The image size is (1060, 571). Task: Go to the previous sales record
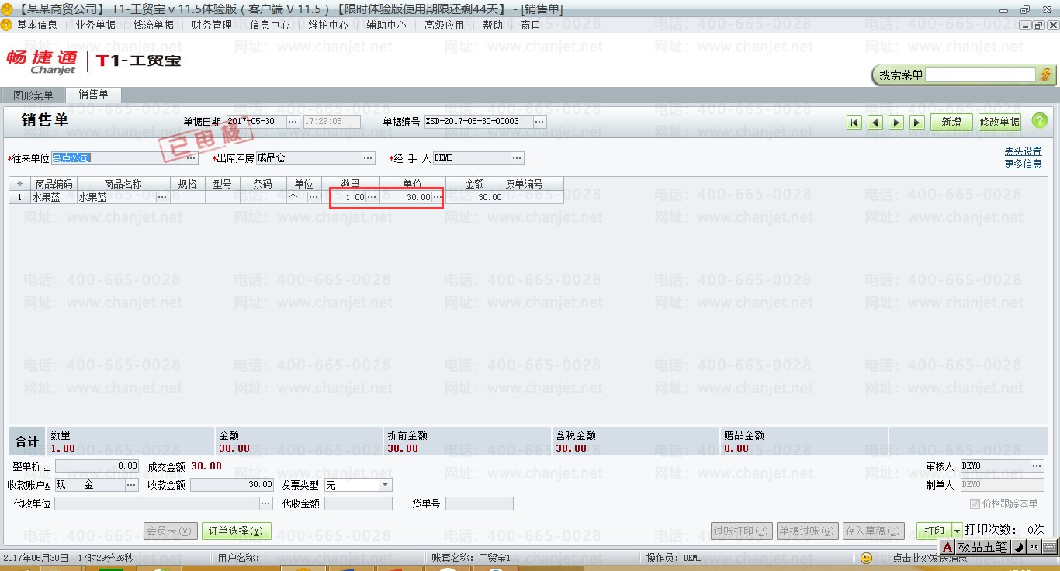click(x=875, y=122)
